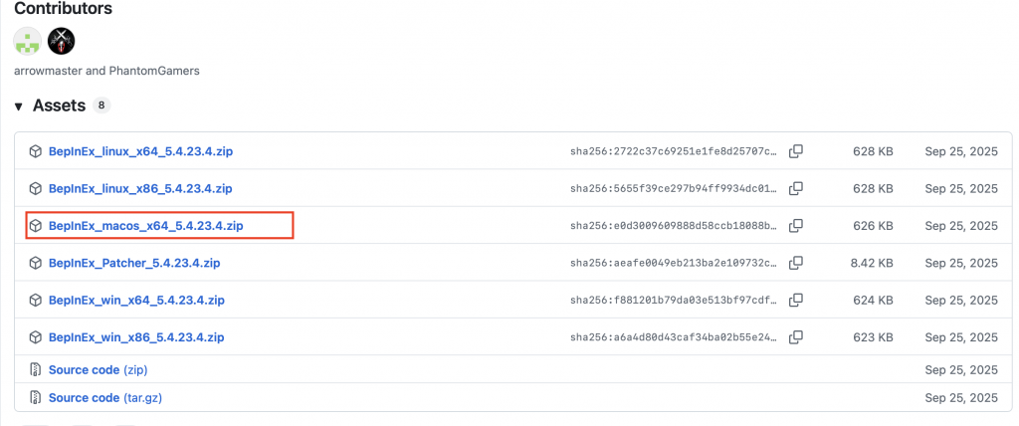Download BepInEx_linux_x86_5.4.23.4.zip
Screen dimensions: 1019x426
(x=140, y=188)
